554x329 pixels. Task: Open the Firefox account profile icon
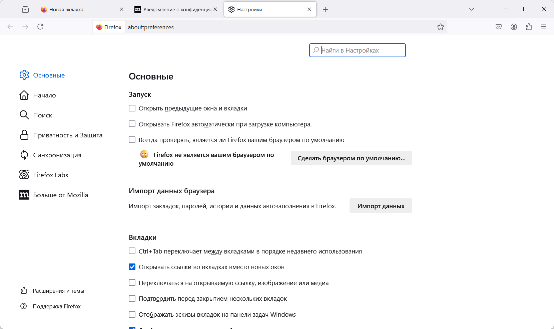pos(514,27)
